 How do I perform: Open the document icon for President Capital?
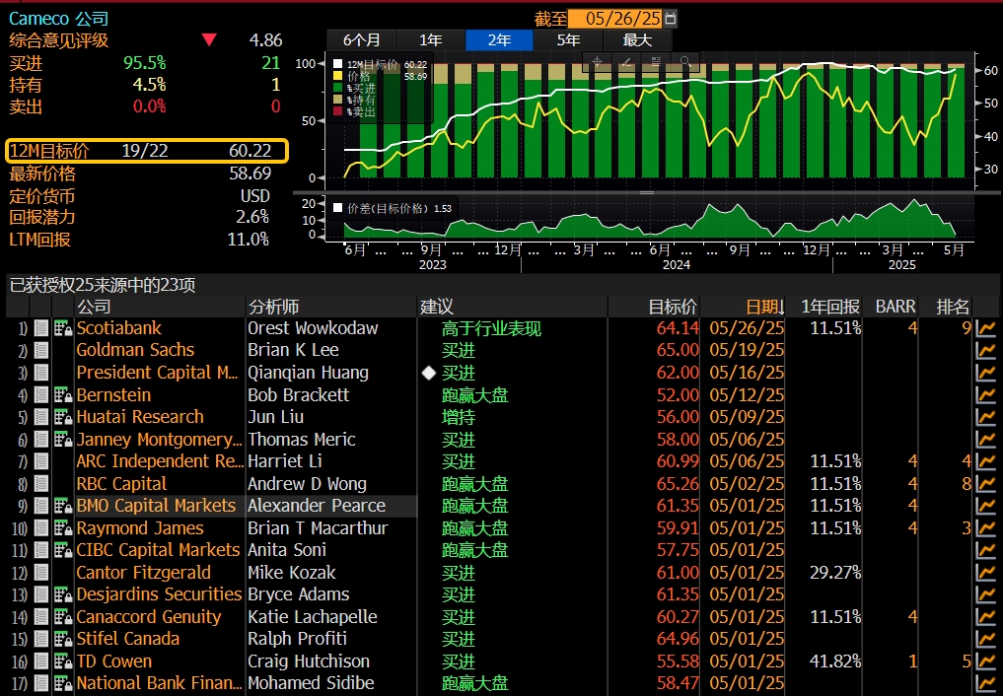[x=41, y=373]
